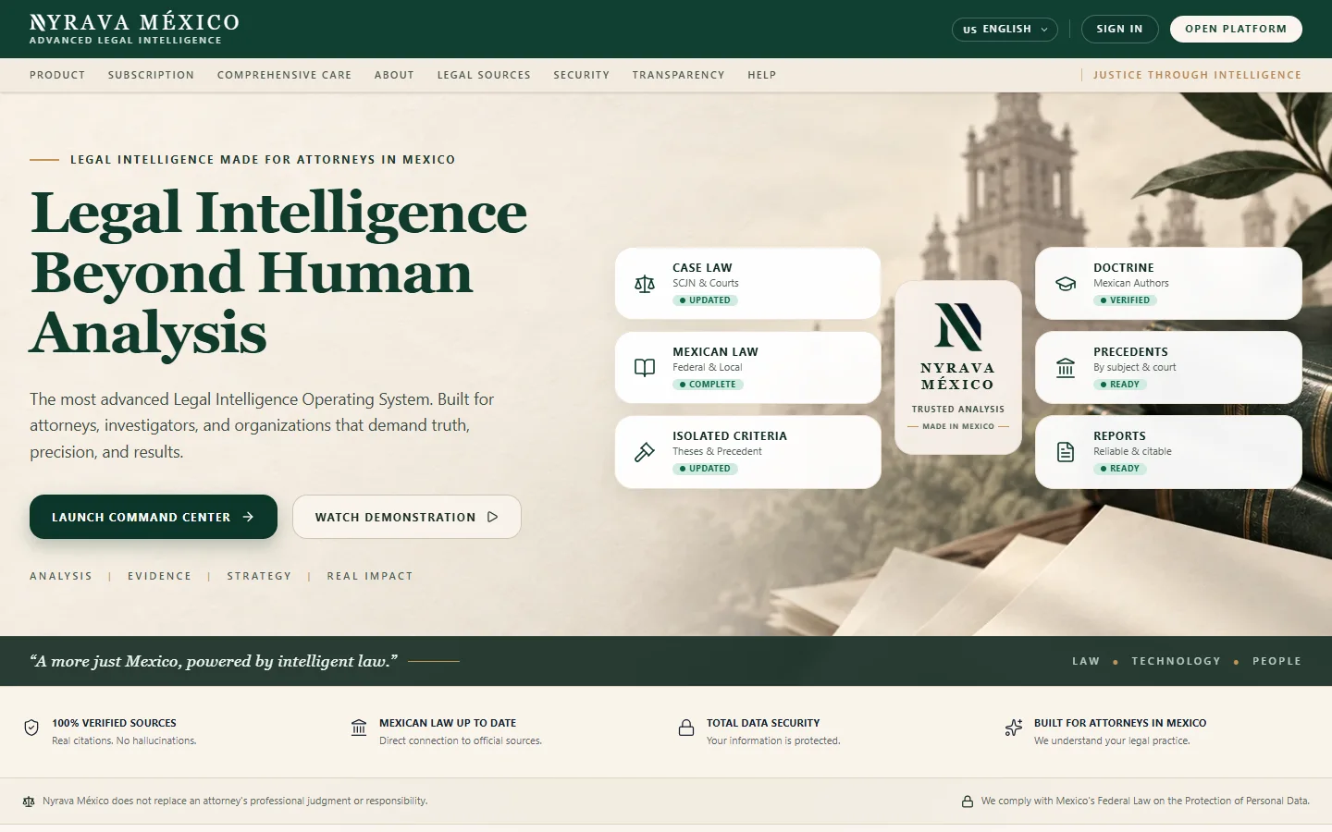Click the bank icon by Mexican Law Up To Date

pyautogui.click(x=359, y=728)
